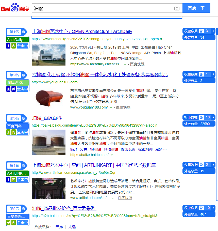The height and width of the screenshot is (231, 218).
Task: Open 百度快照 for the ArchDaily result
Action: pos(137,64)
